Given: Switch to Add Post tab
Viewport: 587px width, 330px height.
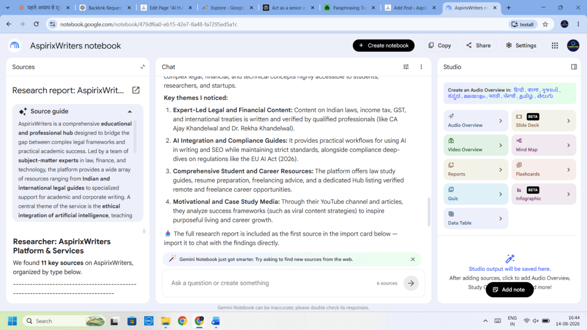Looking at the screenshot, I should coord(410,8).
